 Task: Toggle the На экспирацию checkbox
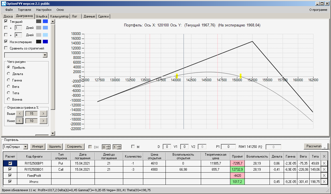(x=6, y=41)
